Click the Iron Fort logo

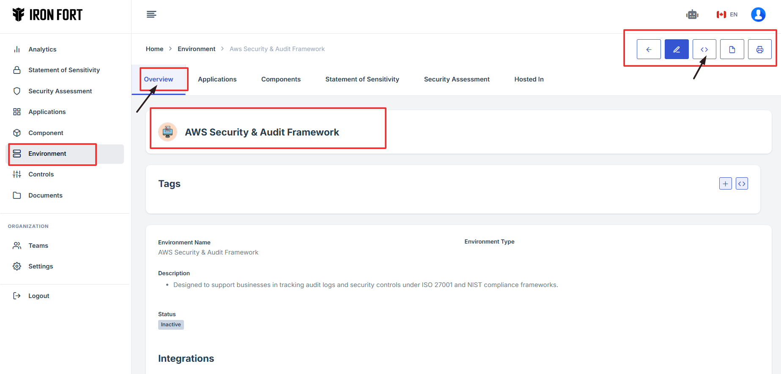click(47, 15)
